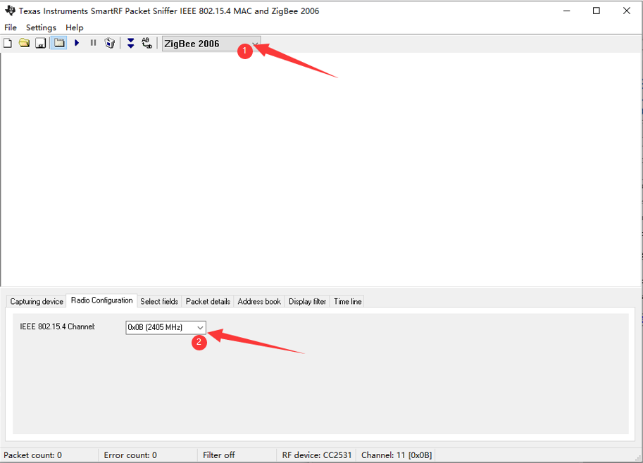Select the Radio Configuration tab
The width and height of the screenshot is (643, 463).
(x=101, y=300)
